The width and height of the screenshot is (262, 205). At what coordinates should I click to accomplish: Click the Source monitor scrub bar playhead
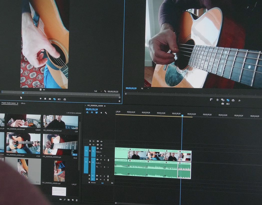[23, 93]
